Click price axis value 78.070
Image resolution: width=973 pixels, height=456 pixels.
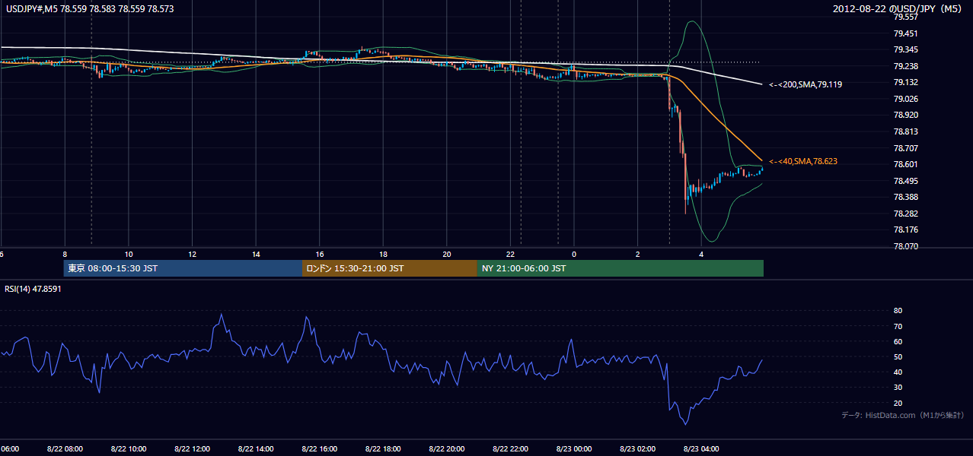tap(905, 246)
